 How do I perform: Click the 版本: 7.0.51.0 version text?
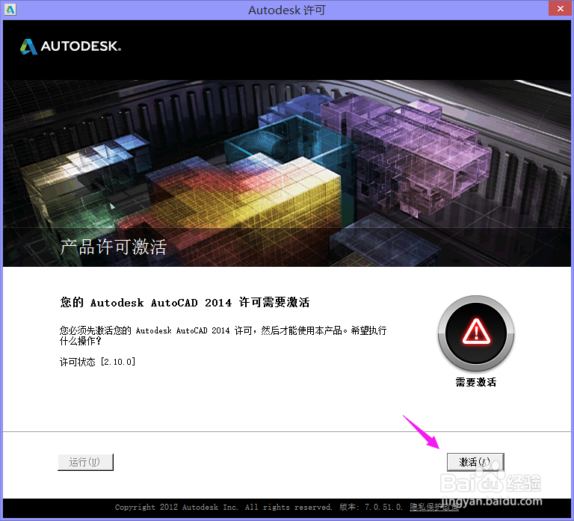click(x=371, y=507)
